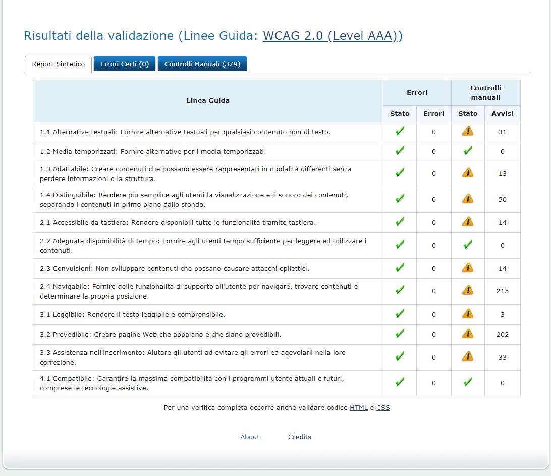Click warning icon in 1.4 Distinguibile row
Screen dimensions: 551x476
[x=467, y=199]
